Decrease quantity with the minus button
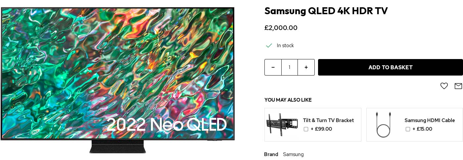 pyautogui.click(x=273, y=67)
